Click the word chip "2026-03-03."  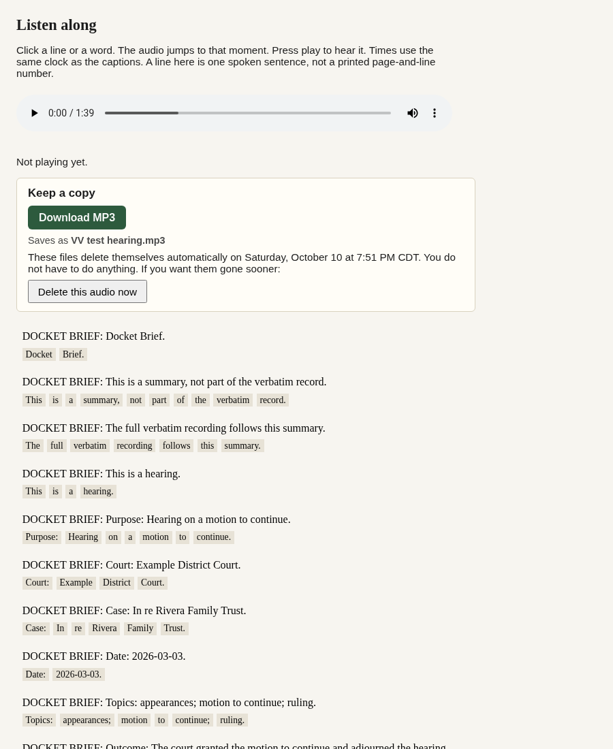click(x=78, y=675)
